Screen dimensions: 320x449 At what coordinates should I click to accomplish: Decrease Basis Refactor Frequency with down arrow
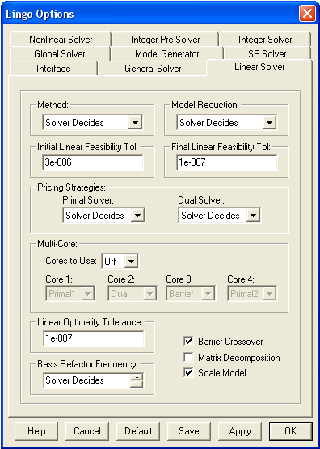tap(137, 384)
